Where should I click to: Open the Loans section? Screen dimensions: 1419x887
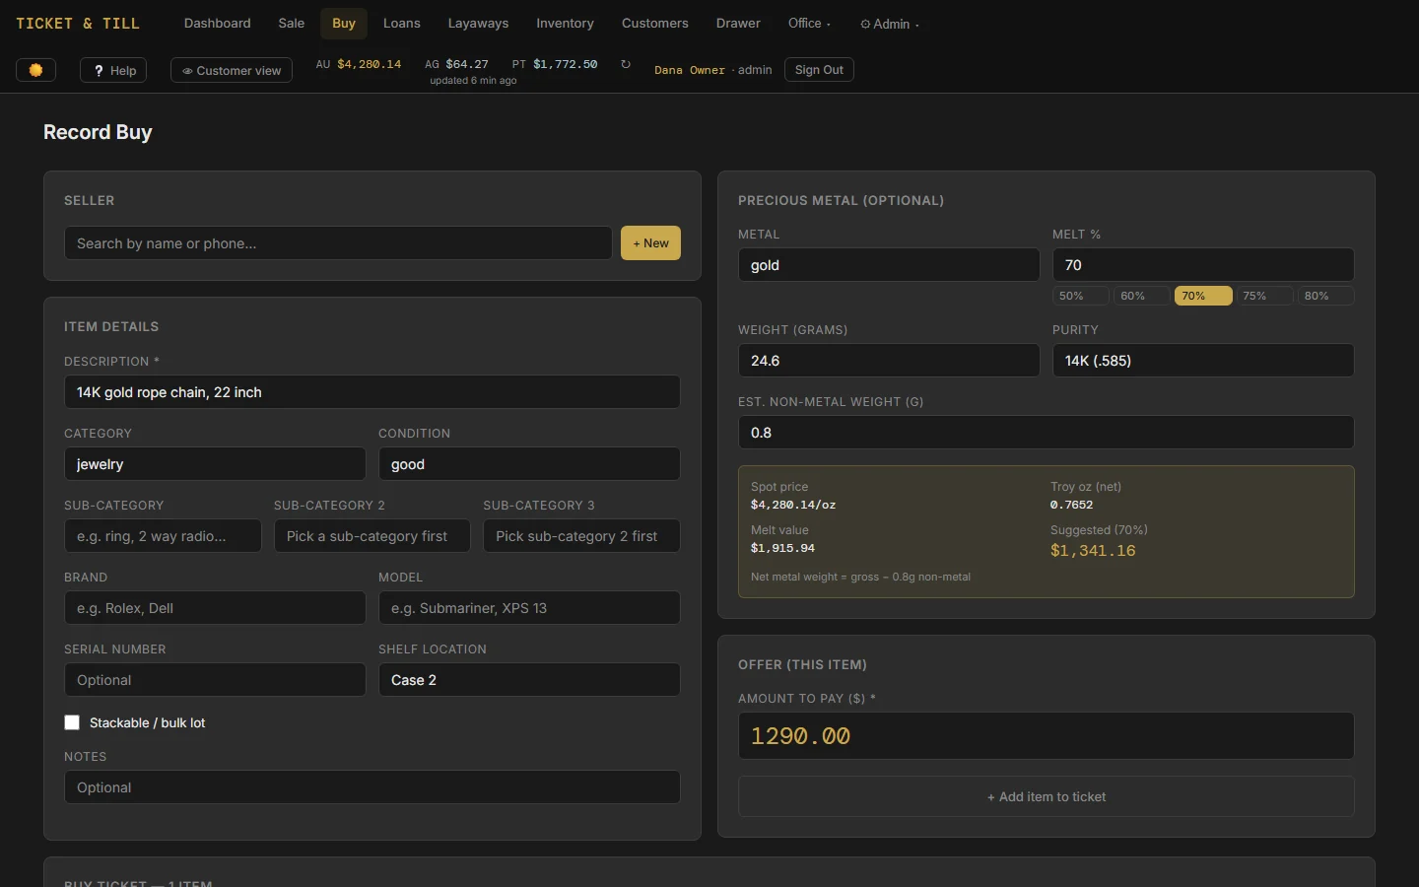[x=402, y=24]
